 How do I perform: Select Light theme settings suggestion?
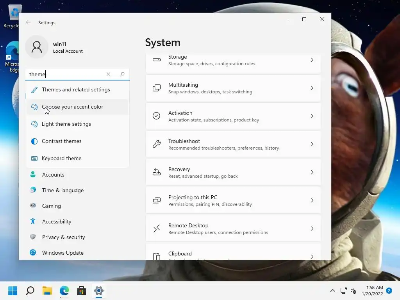77,124
